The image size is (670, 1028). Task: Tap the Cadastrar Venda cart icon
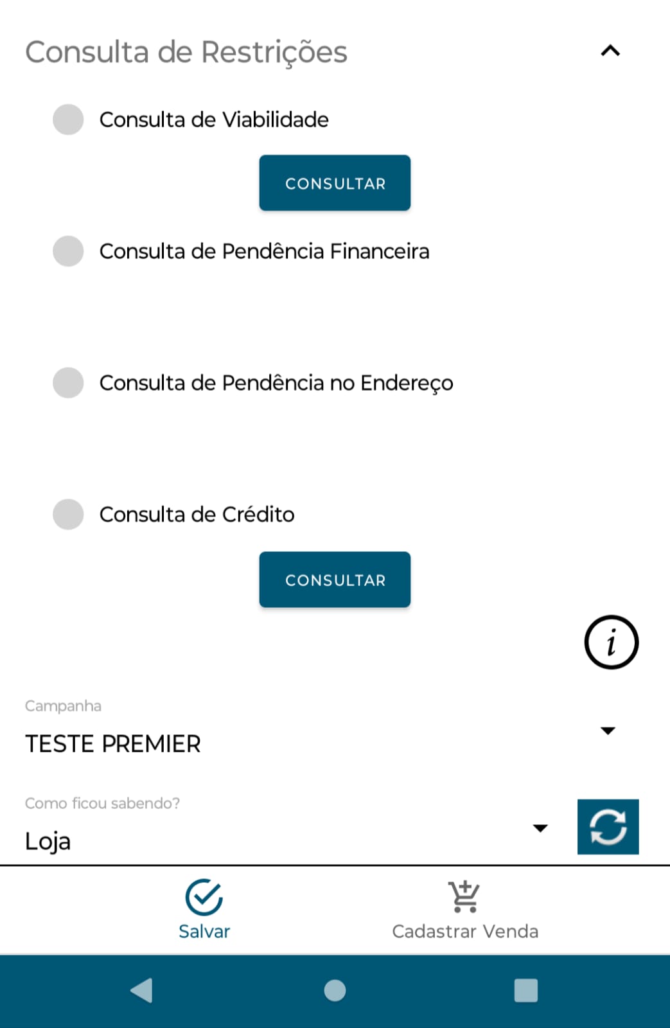[x=464, y=896]
